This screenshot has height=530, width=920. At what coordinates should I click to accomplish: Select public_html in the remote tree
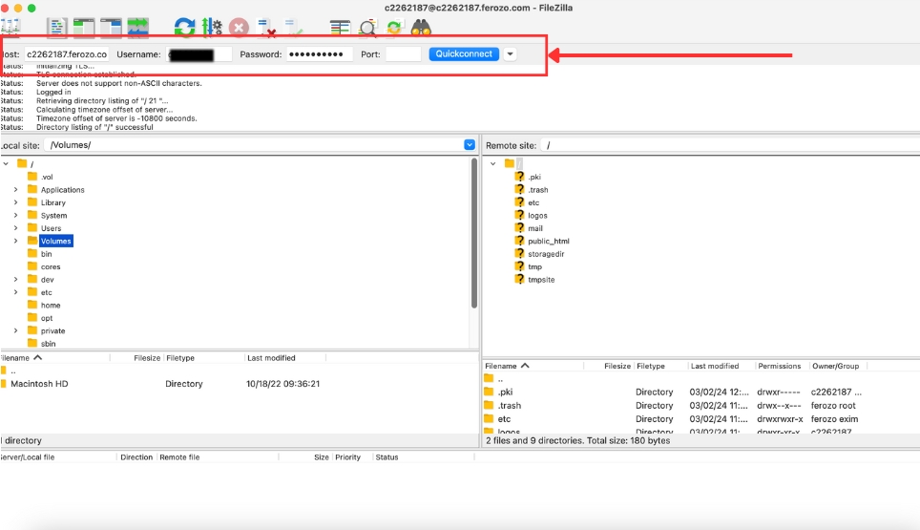coord(548,242)
